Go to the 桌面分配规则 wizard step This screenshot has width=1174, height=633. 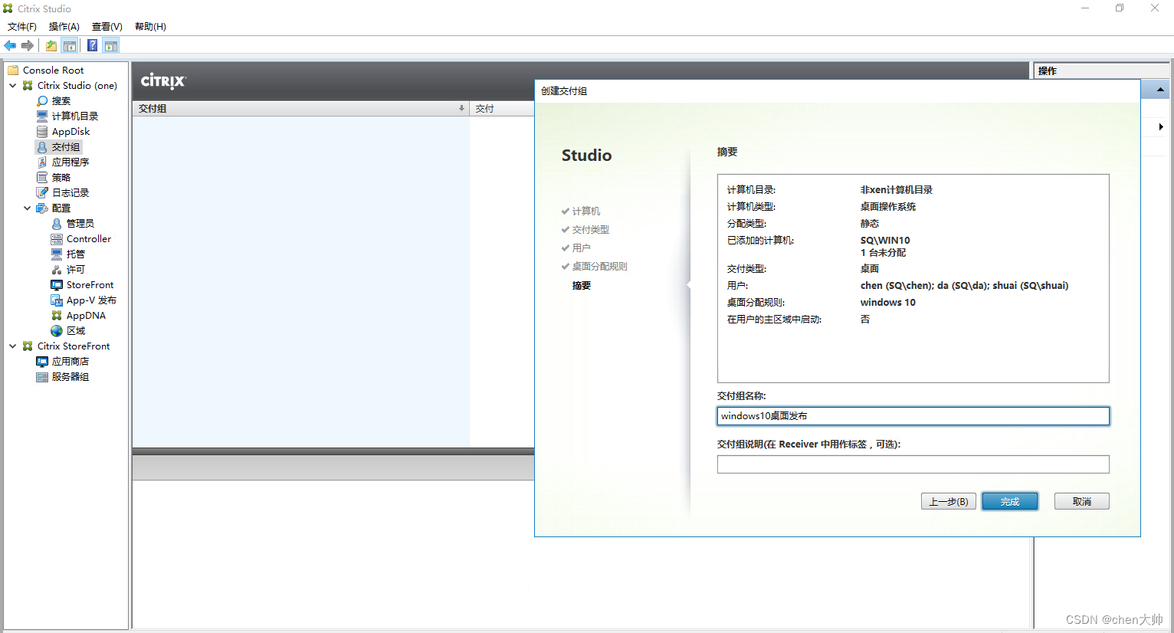click(x=600, y=267)
